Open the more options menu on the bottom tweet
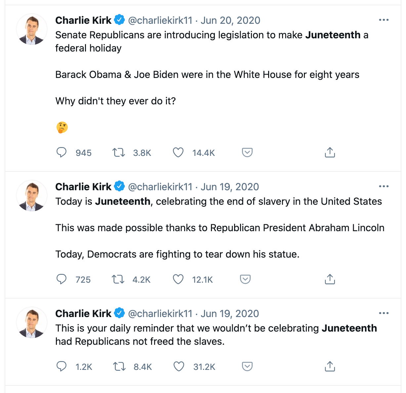The height and width of the screenshot is (393, 406). (384, 313)
